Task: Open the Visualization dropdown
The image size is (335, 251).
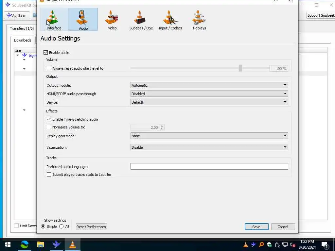Action: [209, 147]
